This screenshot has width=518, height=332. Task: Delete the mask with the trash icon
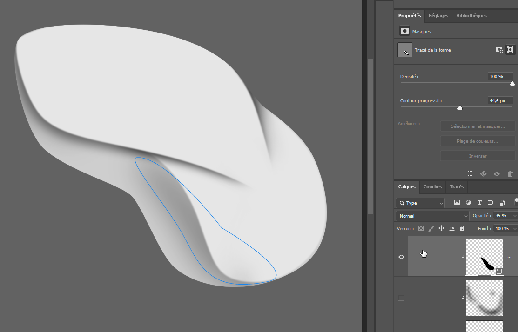510,173
